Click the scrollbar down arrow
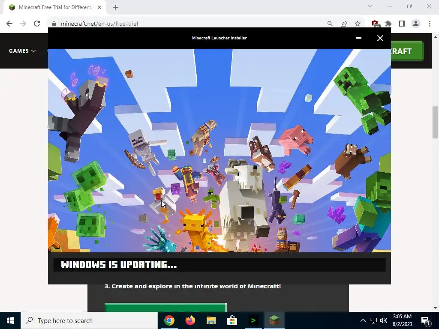Screen dimensions: 439x329 point(435,308)
